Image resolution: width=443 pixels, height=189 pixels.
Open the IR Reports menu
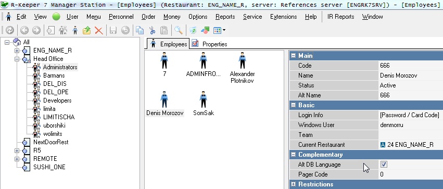(x=341, y=17)
